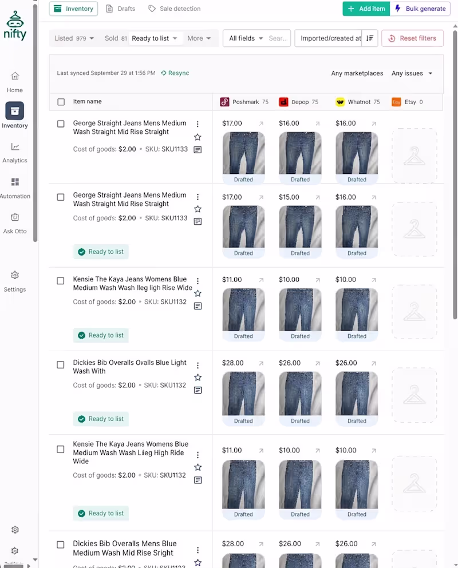Image resolution: width=458 pixels, height=568 pixels.
Task: Open the Home page from sidebar
Action: [x=15, y=82]
